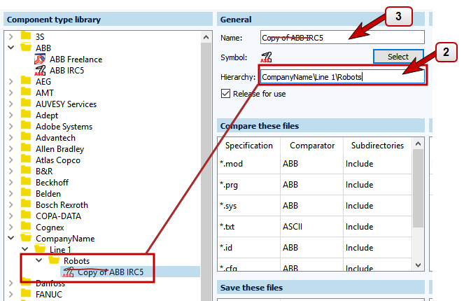Click the AEG folder icon
The height and width of the screenshot is (301, 464).
pyautogui.click(x=26, y=81)
